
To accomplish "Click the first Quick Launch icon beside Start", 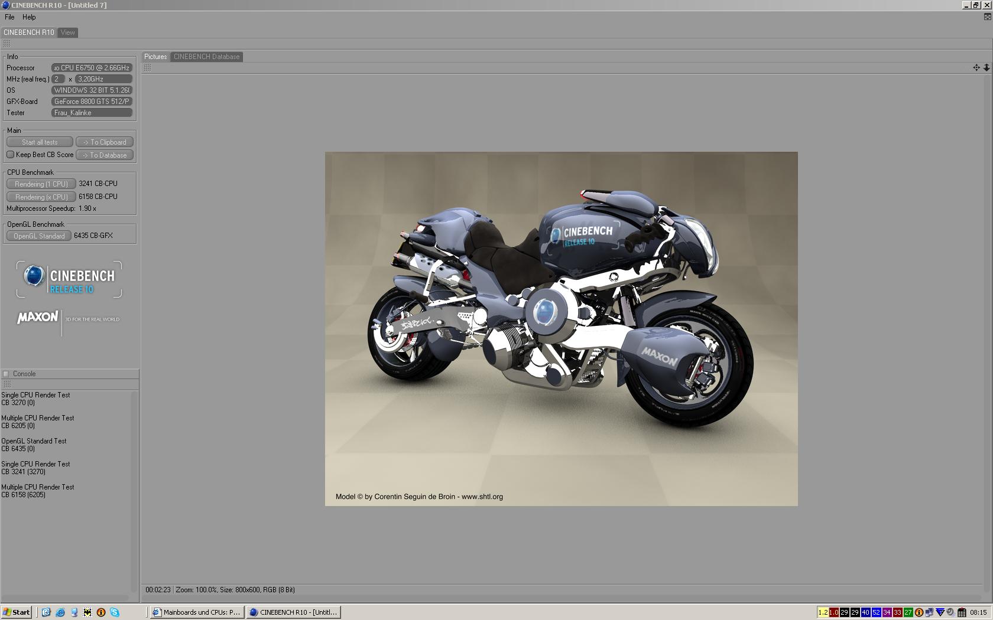I will (x=46, y=612).
